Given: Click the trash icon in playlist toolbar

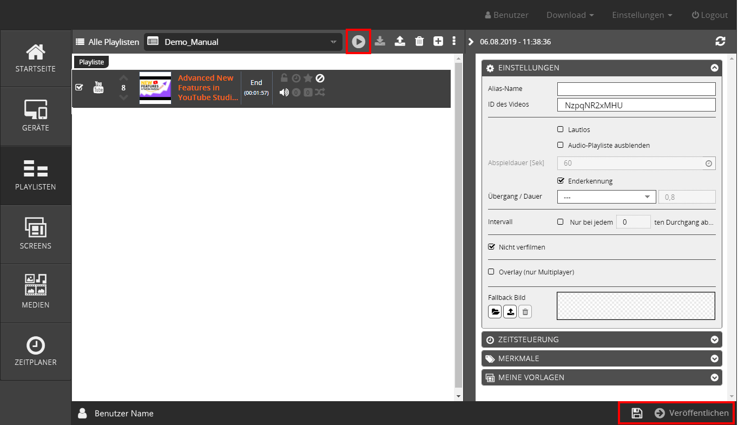Looking at the screenshot, I should 419,42.
